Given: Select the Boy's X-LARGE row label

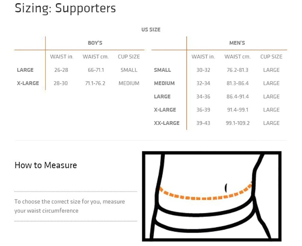Looking at the screenshot, I should [28, 83].
